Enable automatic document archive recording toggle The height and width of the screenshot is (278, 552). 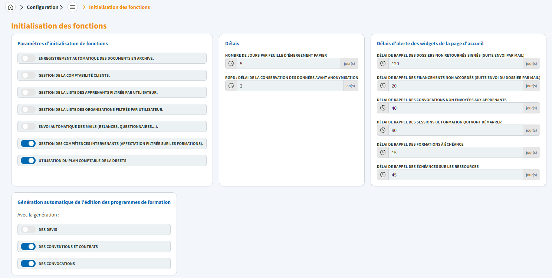28,58
